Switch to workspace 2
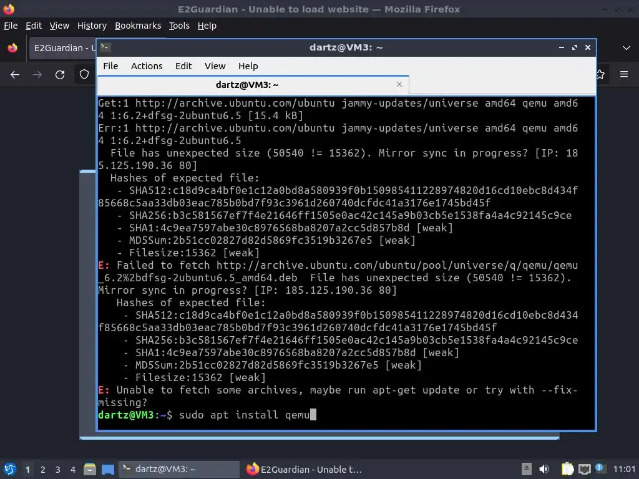The height and width of the screenshot is (479, 639). 43,470
